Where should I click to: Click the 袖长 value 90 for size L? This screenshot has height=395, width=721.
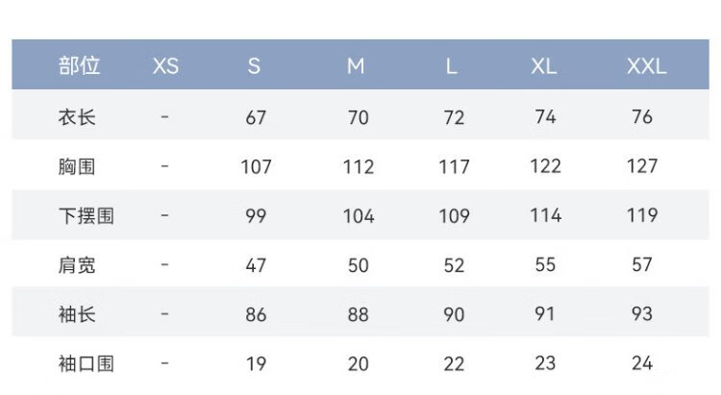(x=454, y=314)
